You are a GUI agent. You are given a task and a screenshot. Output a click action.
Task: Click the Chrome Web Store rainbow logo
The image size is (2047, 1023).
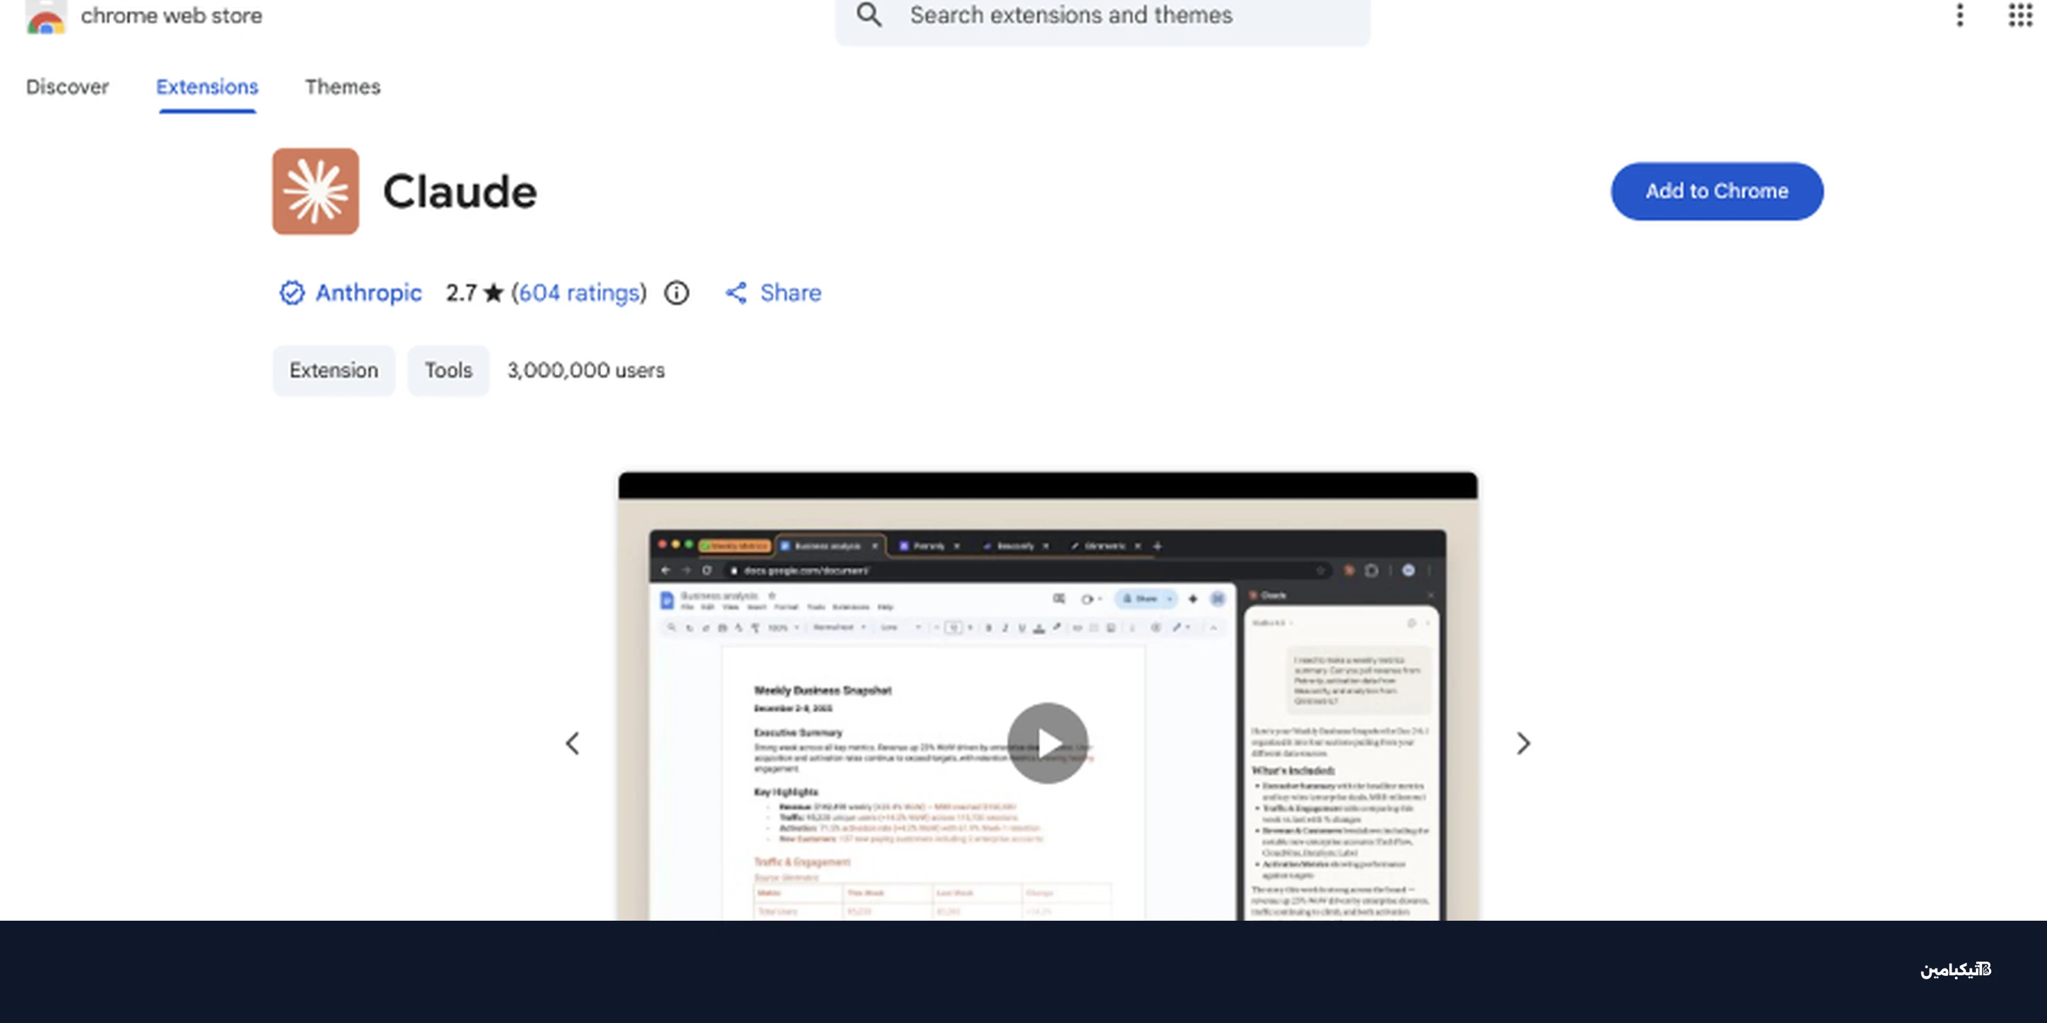[45, 18]
